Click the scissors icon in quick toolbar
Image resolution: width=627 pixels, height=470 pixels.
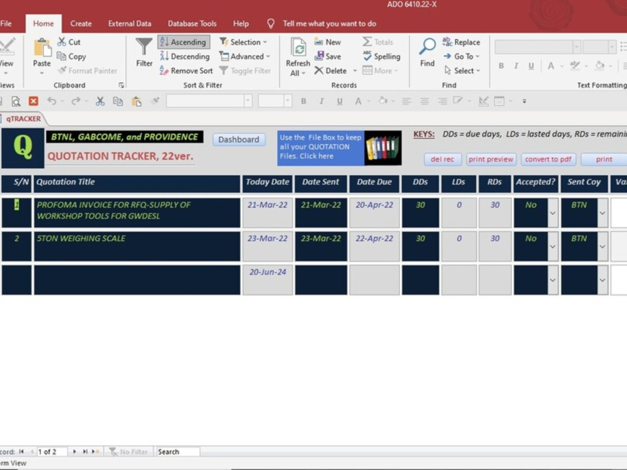point(100,101)
